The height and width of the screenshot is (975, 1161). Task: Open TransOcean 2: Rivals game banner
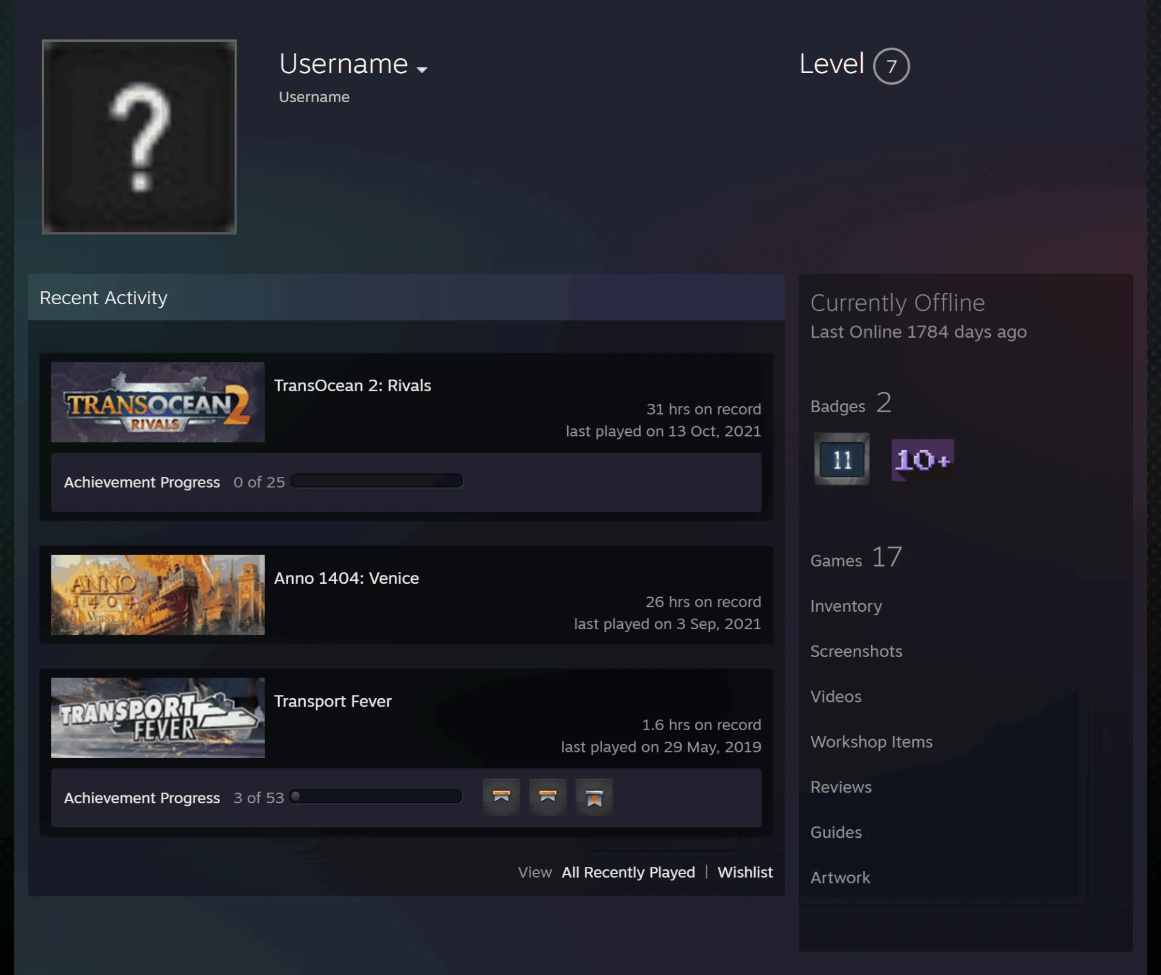pyautogui.click(x=158, y=402)
